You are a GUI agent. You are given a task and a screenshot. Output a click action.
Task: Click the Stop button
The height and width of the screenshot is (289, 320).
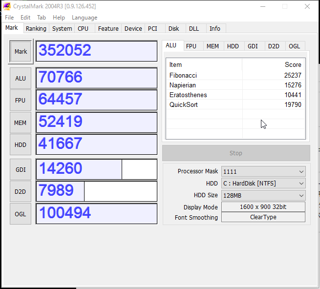pyautogui.click(x=236, y=153)
